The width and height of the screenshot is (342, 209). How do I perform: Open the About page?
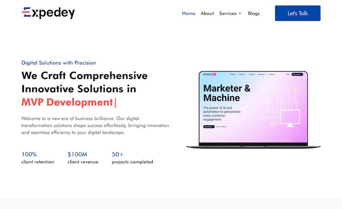207,13
